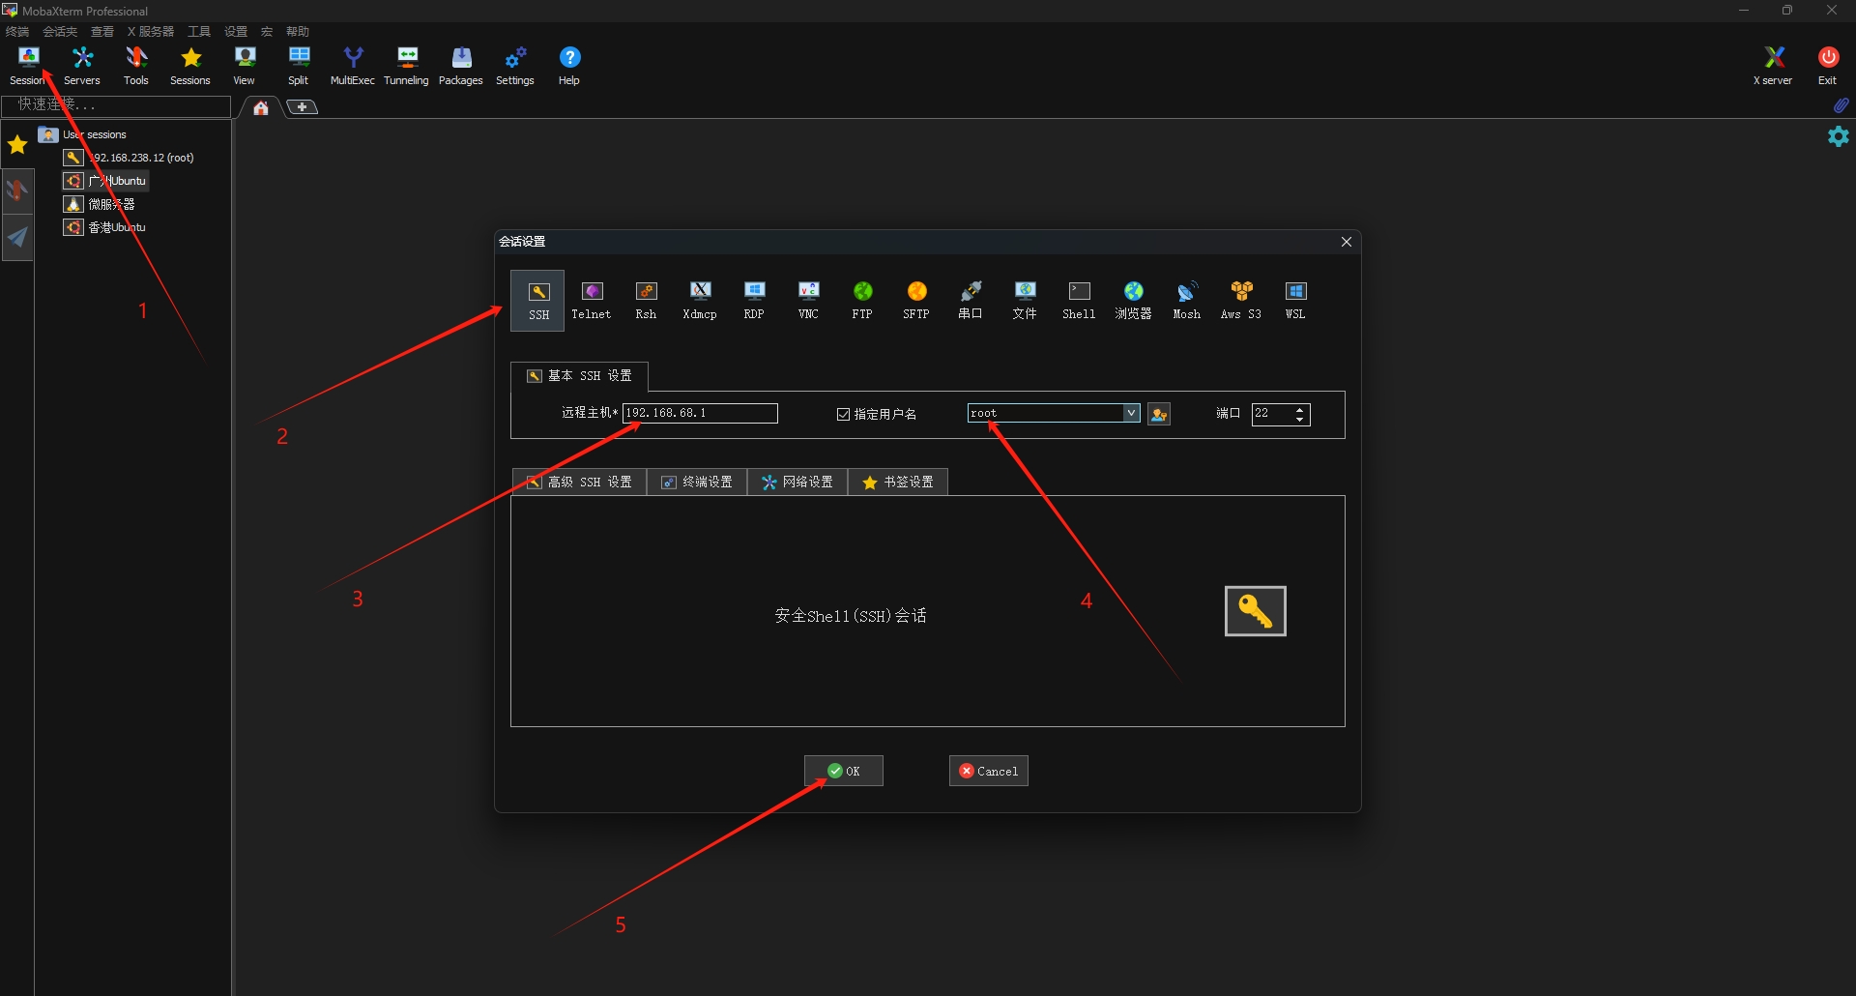1856x996 pixels.
Task: Toggle the X server icon
Action: pyautogui.click(x=1773, y=66)
